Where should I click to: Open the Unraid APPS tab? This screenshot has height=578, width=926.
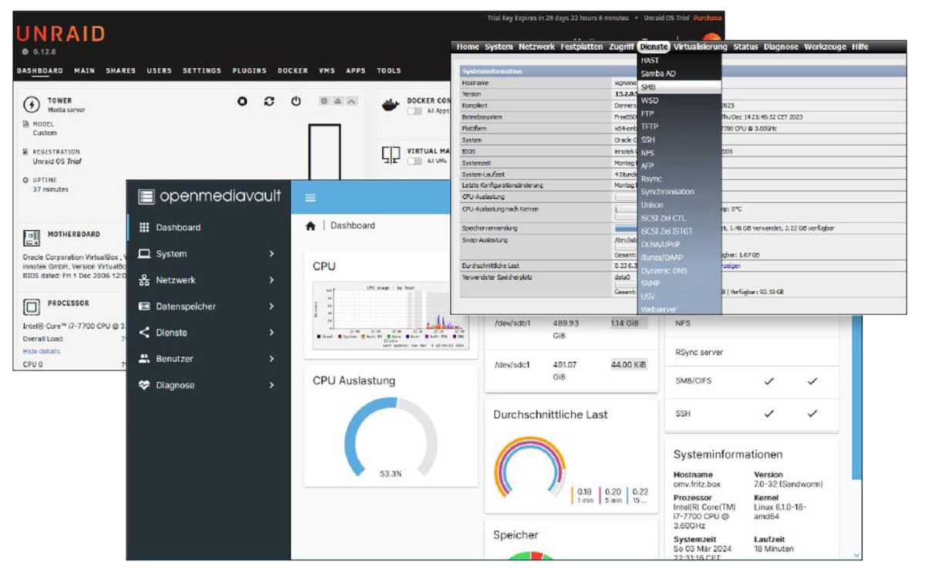pos(356,71)
